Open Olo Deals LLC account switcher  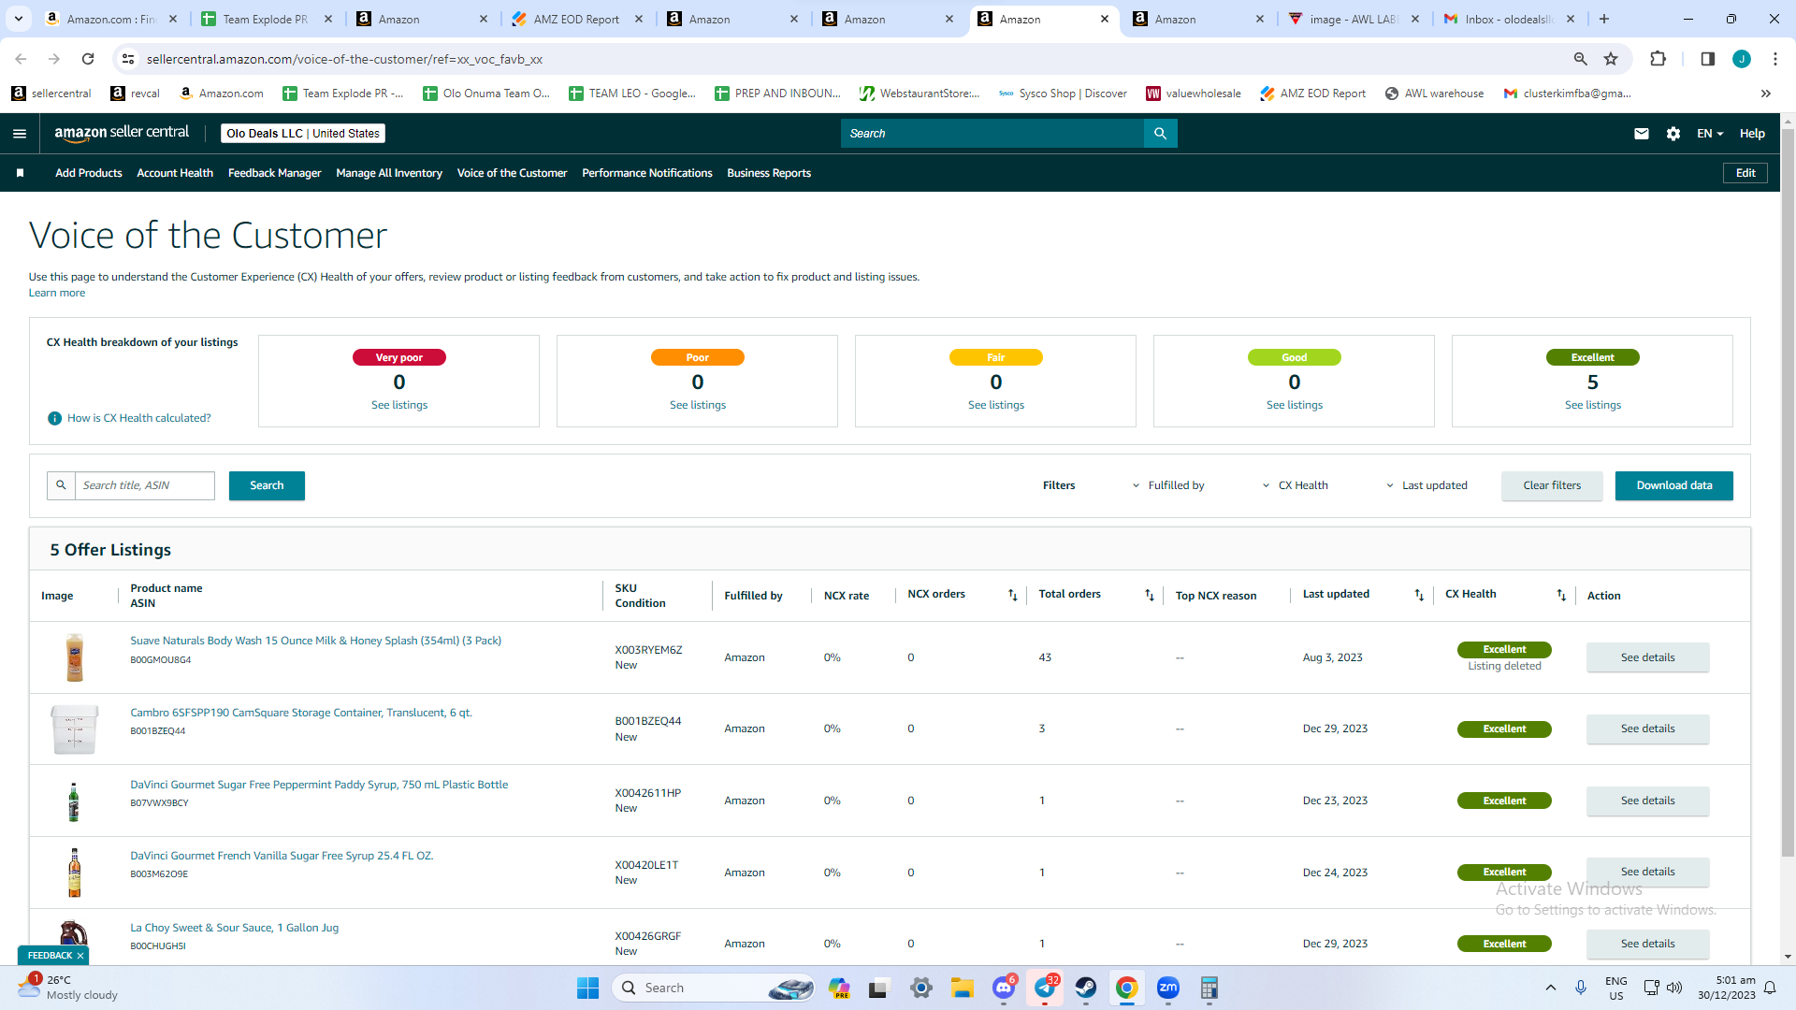coord(303,134)
